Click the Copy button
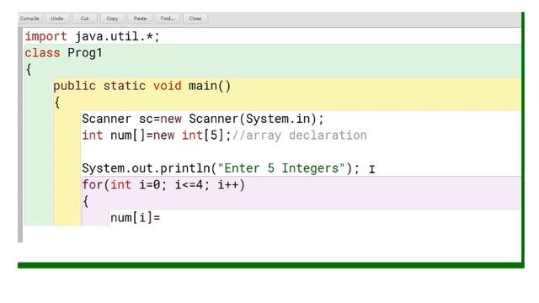This screenshot has height=303, width=539. pos(112,19)
